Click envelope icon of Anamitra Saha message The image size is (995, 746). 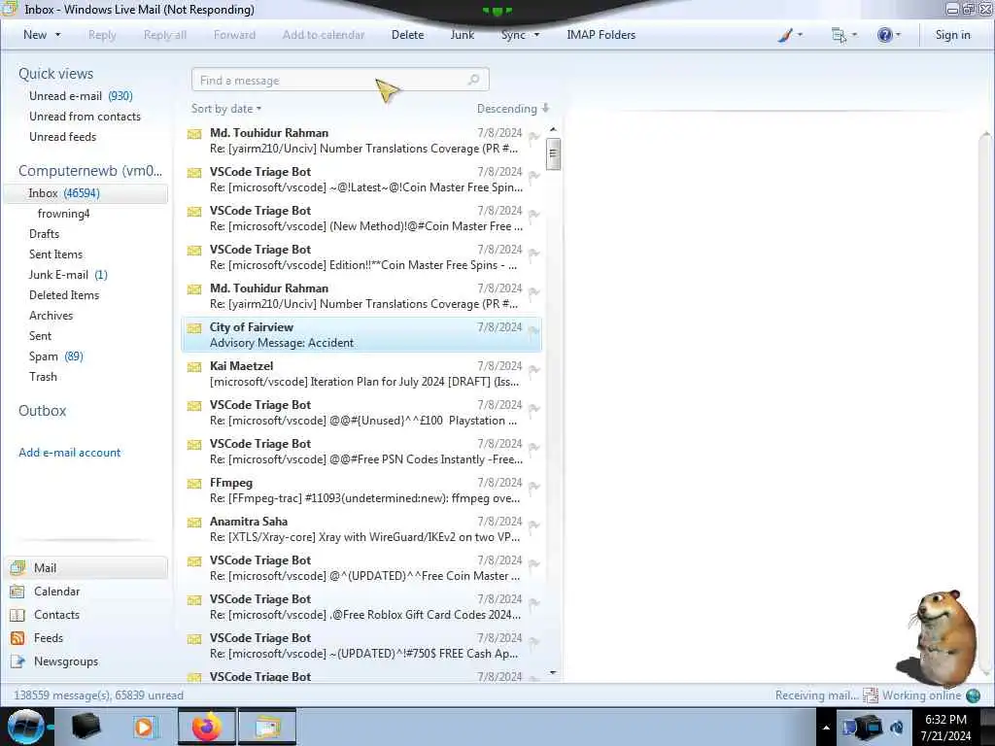[194, 522]
